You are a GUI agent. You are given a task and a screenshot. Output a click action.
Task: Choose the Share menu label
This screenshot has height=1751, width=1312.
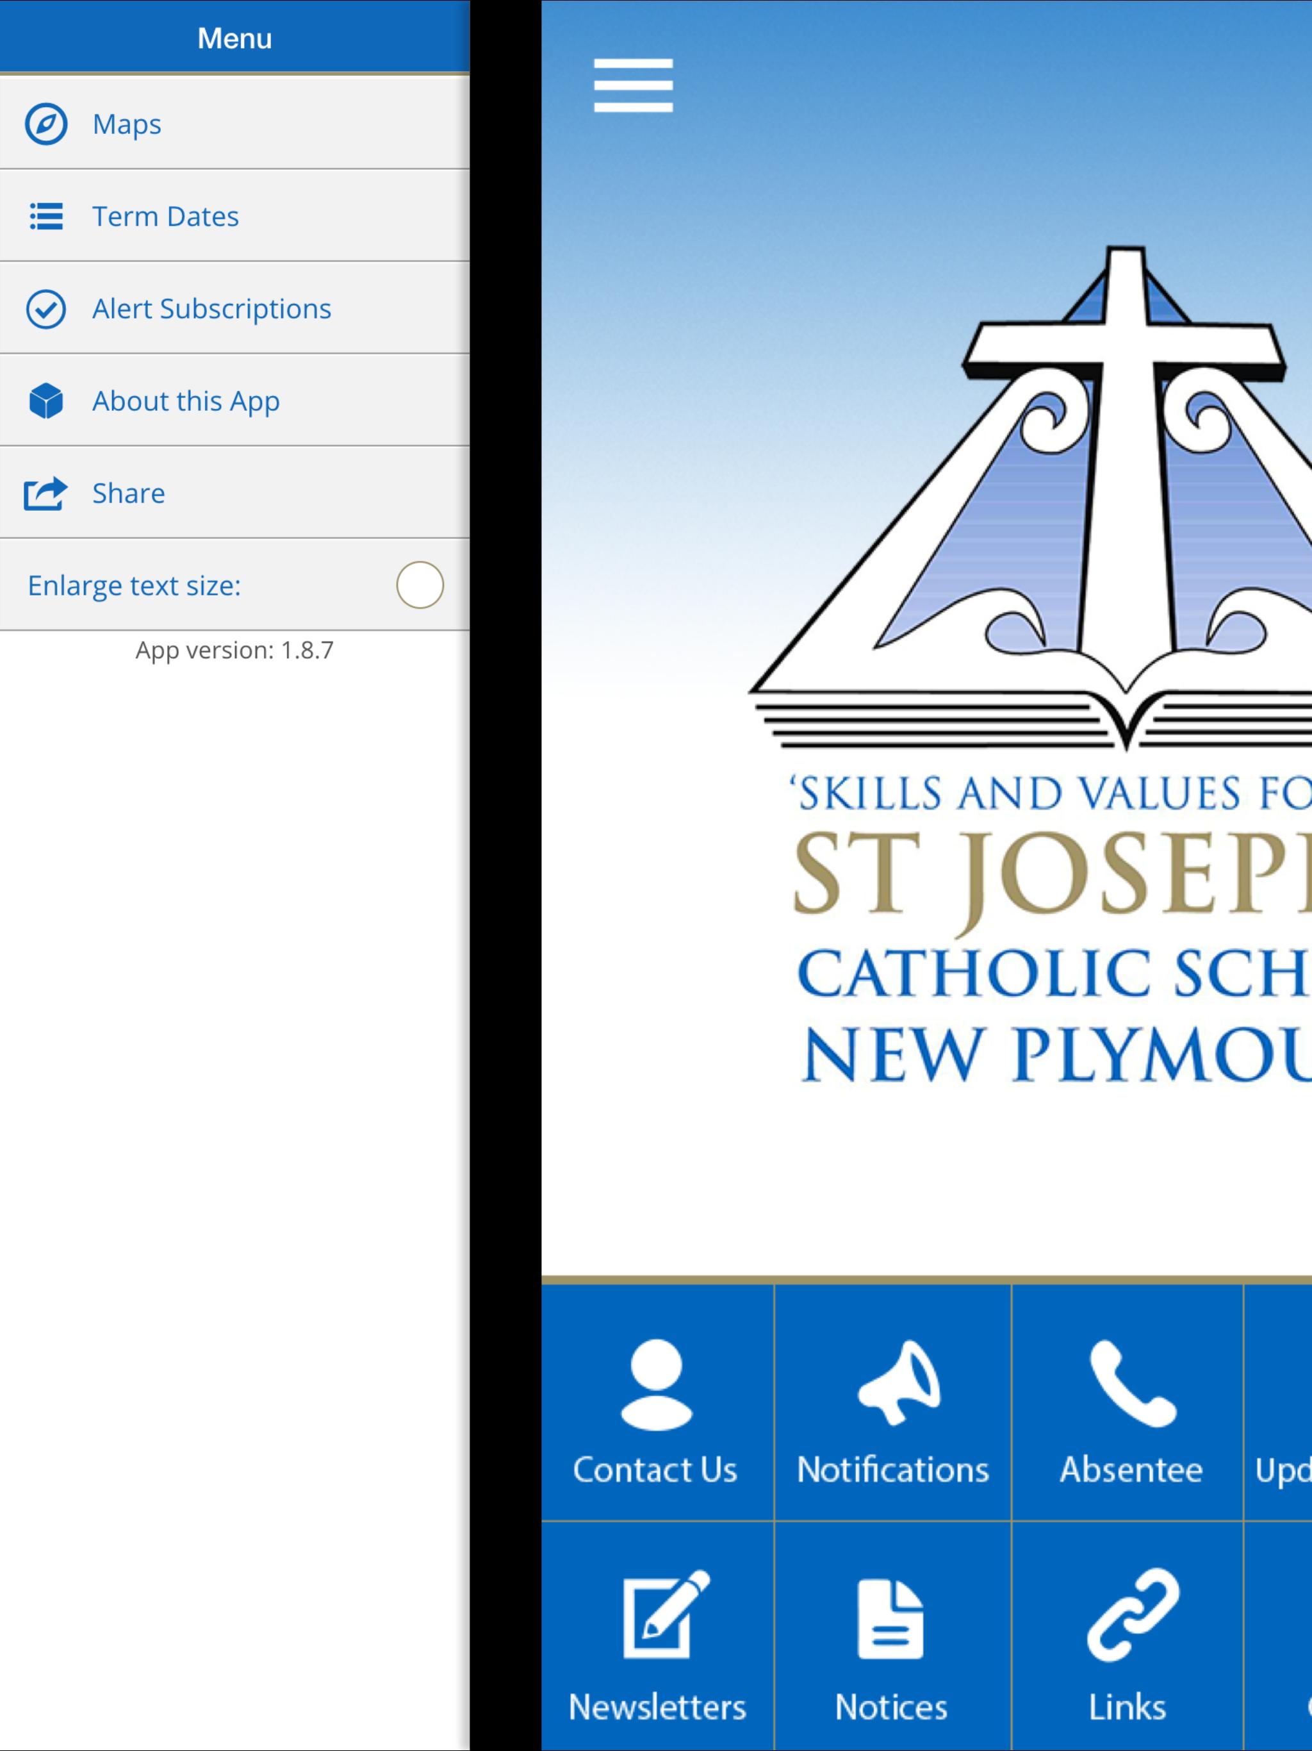tap(128, 493)
